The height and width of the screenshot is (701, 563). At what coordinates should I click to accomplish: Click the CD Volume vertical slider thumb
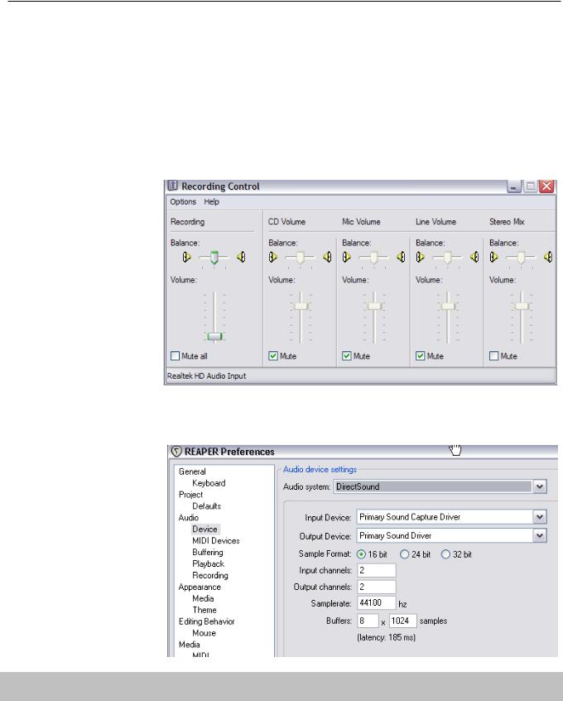(x=301, y=307)
